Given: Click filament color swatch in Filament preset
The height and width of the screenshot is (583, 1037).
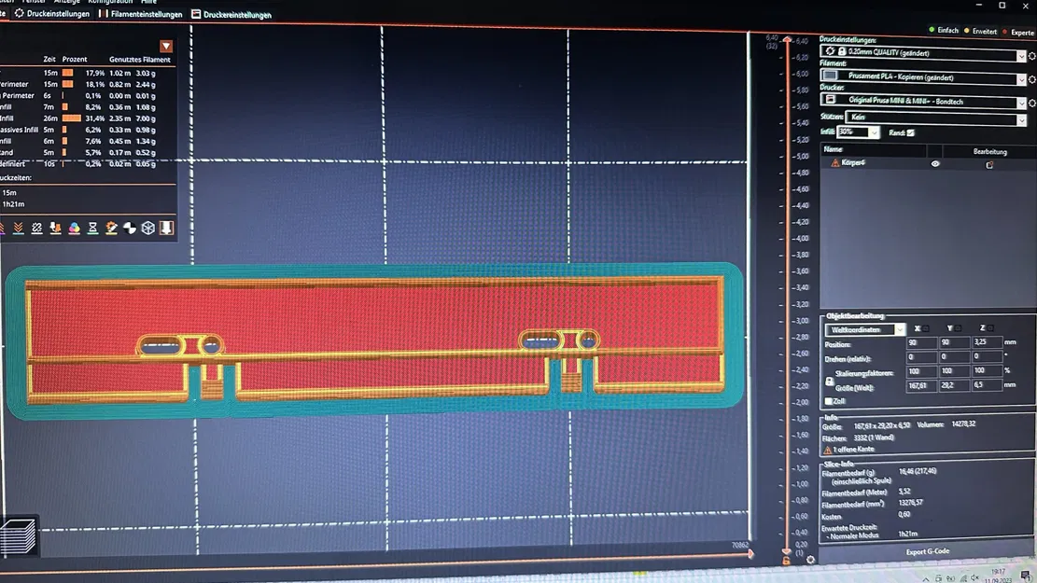Looking at the screenshot, I should [830, 76].
